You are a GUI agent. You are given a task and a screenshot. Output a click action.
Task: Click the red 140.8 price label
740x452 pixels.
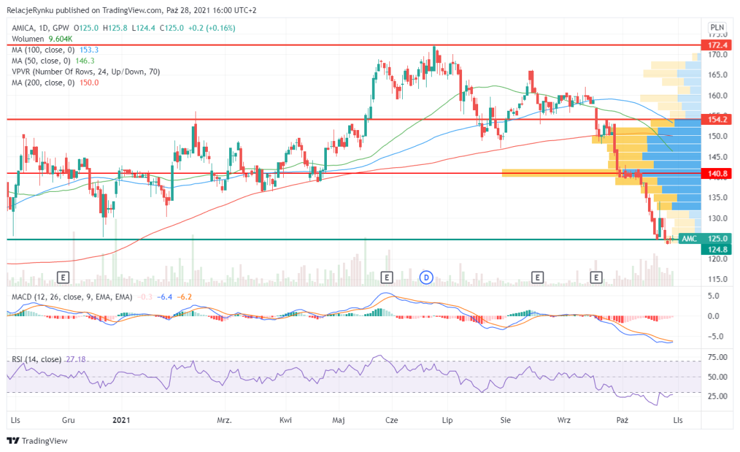tap(717, 173)
